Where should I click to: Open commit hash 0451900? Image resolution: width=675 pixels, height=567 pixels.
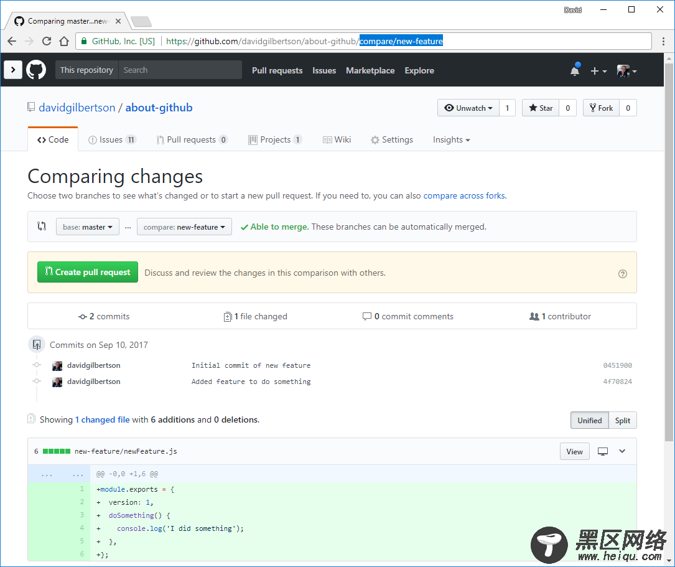coord(617,365)
